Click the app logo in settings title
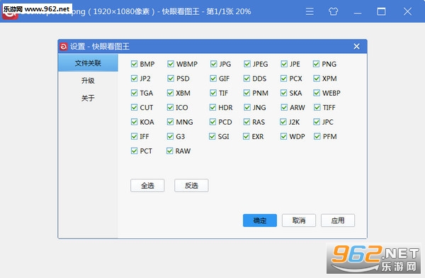 coord(64,47)
